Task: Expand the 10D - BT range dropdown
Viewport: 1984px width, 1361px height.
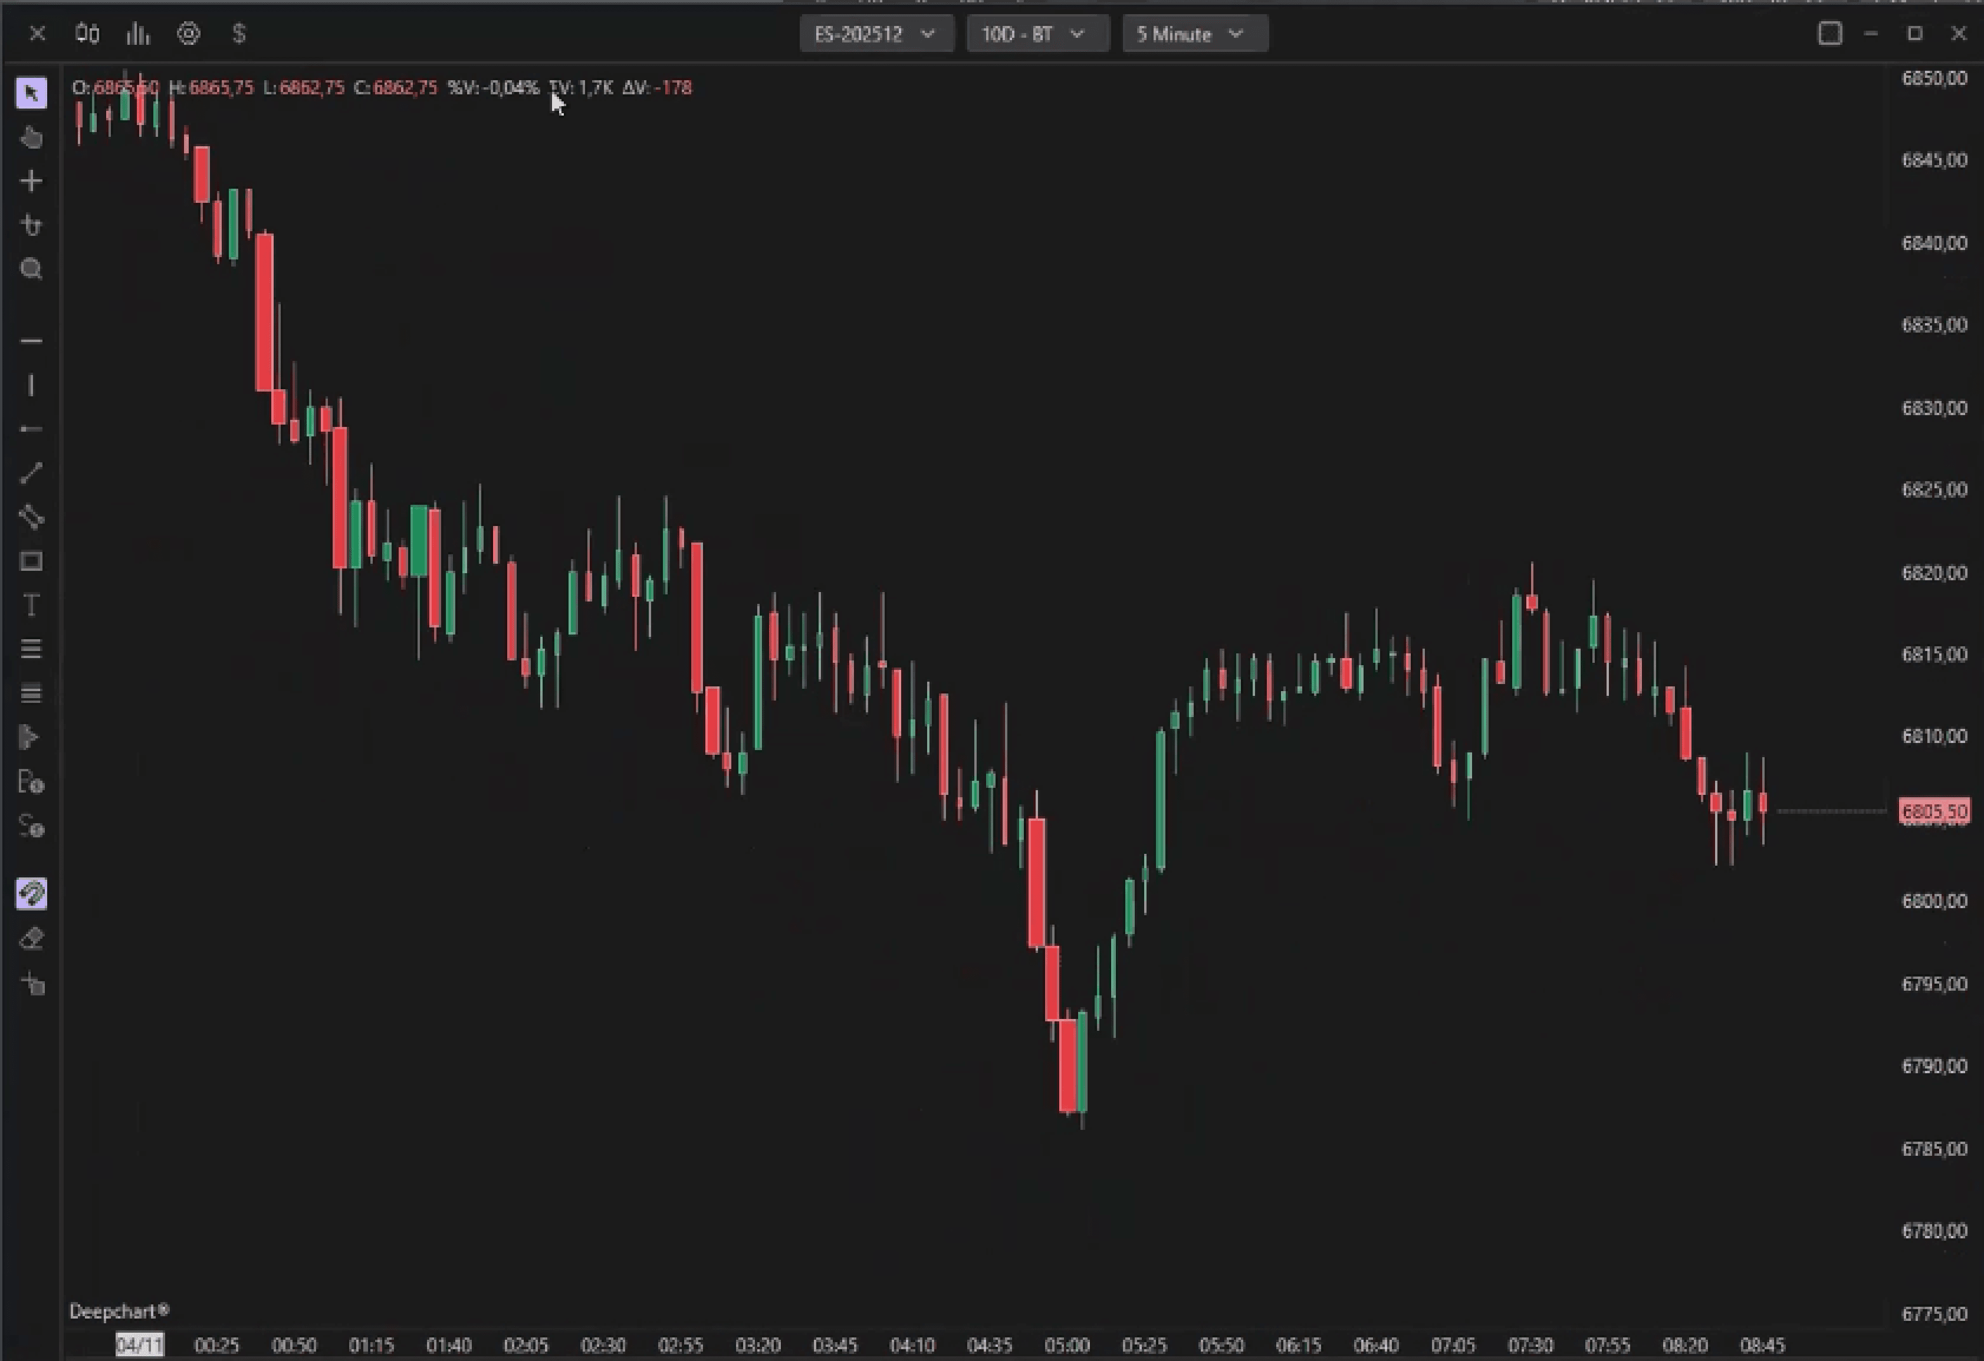Action: click(x=1036, y=34)
